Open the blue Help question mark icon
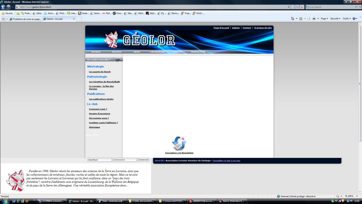 (354, 18)
